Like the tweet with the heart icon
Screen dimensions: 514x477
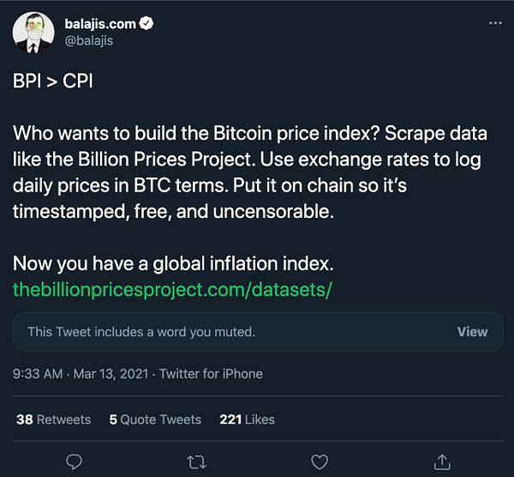click(319, 461)
